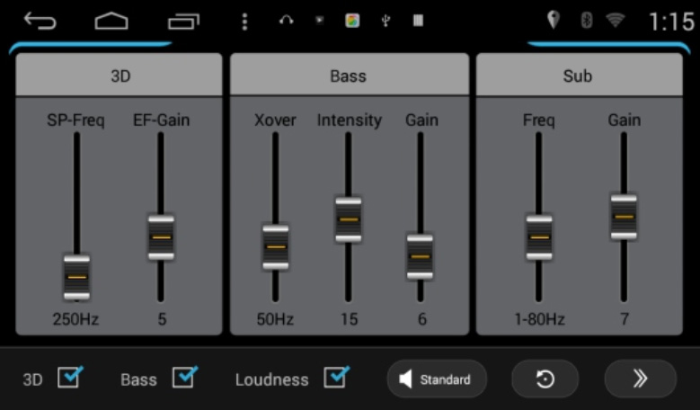
Task: Tap the headphone icon in status bar
Action: point(287,21)
